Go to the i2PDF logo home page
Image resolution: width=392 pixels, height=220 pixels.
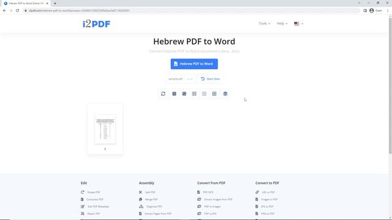pyautogui.click(x=97, y=24)
